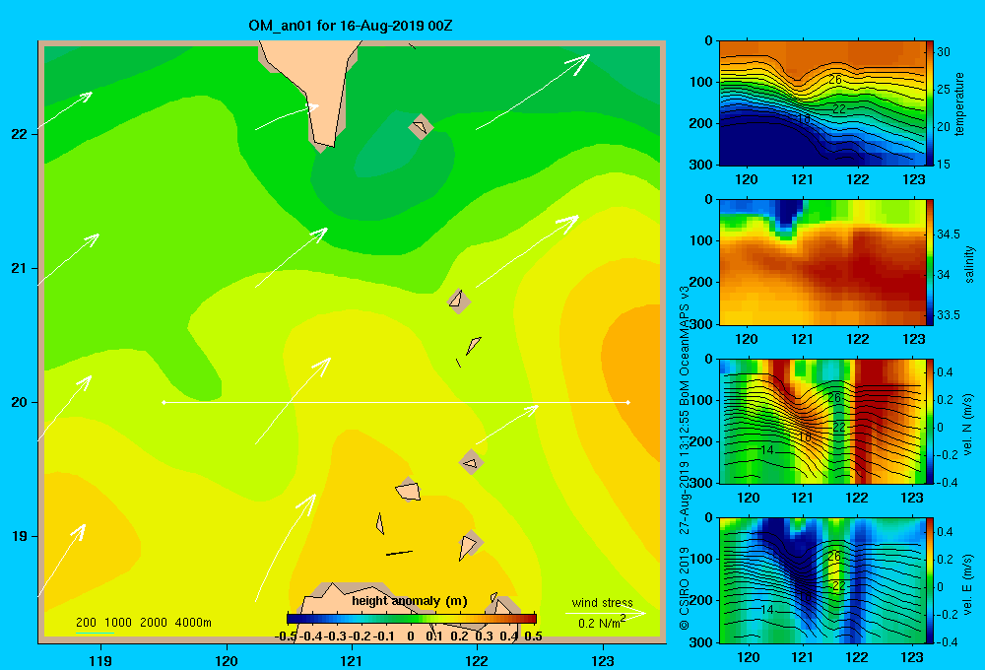Click the "-0.5" tick on the height anomaly color bar

pyautogui.click(x=286, y=636)
